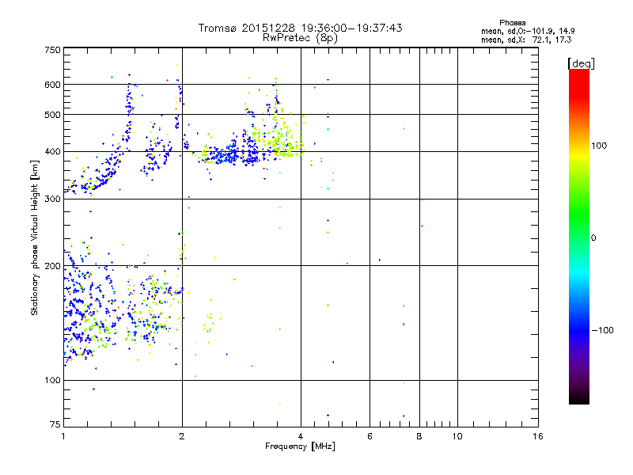The width and height of the screenshot is (633, 475).
Task: Click the 'Phases' header label
Action: pyautogui.click(x=512, y=23)
